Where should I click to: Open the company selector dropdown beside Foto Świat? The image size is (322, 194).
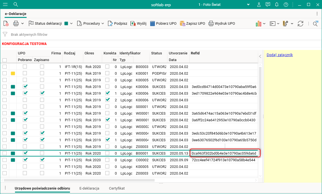248,4
